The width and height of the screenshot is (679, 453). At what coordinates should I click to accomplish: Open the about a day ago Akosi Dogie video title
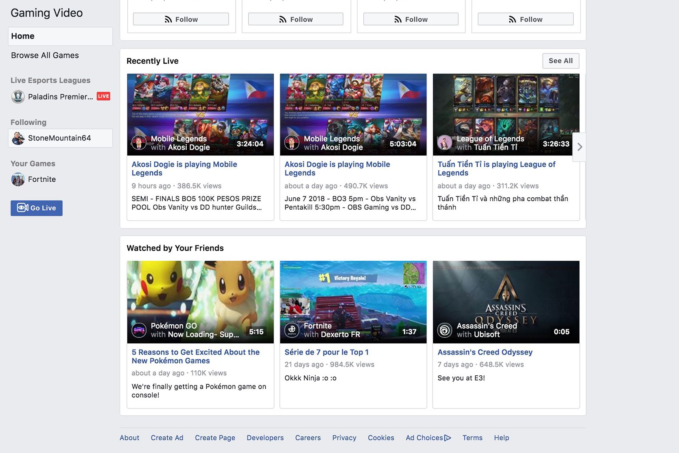(337, 169)
